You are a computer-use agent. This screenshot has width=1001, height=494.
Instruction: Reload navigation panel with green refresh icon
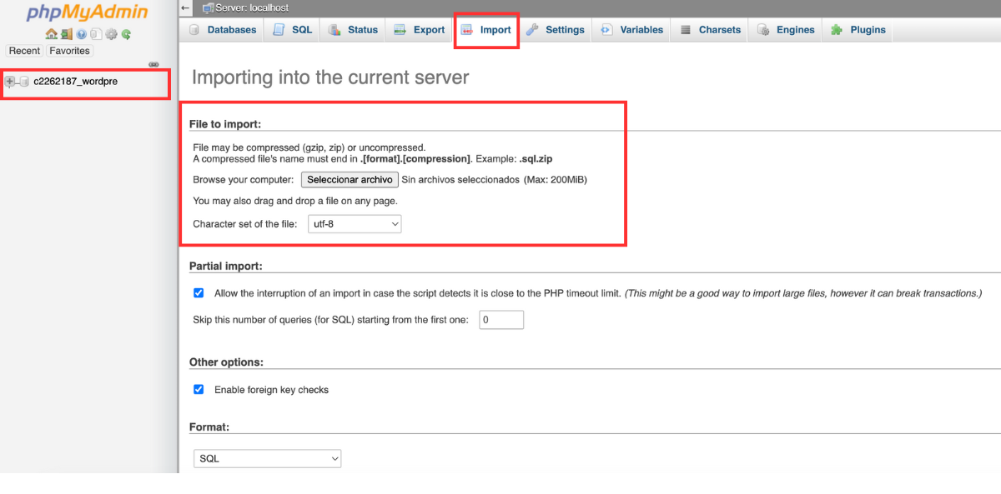126,34
